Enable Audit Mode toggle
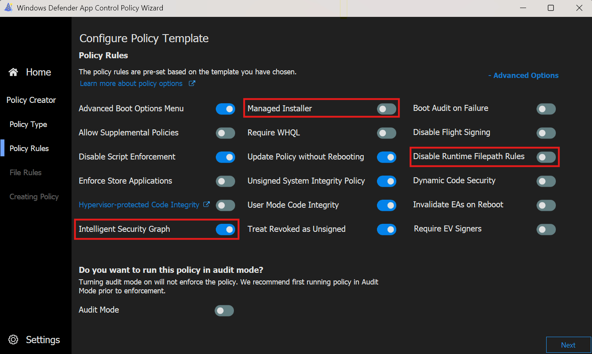Screen dimensions: 592x354 pyautogui.click(x=224, y=311)
